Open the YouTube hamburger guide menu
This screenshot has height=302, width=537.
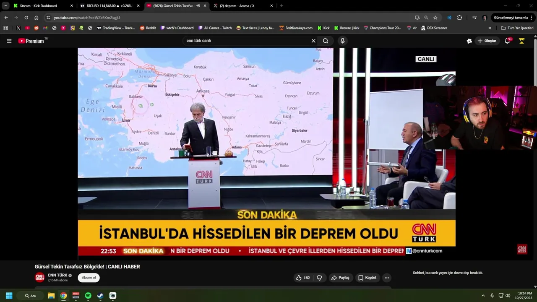tap(9, 41)
